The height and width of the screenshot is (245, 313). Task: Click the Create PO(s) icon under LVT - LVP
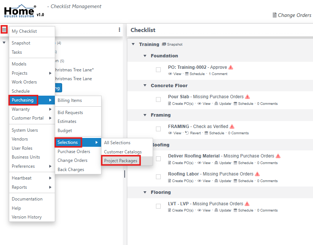(x=170, y=210)
